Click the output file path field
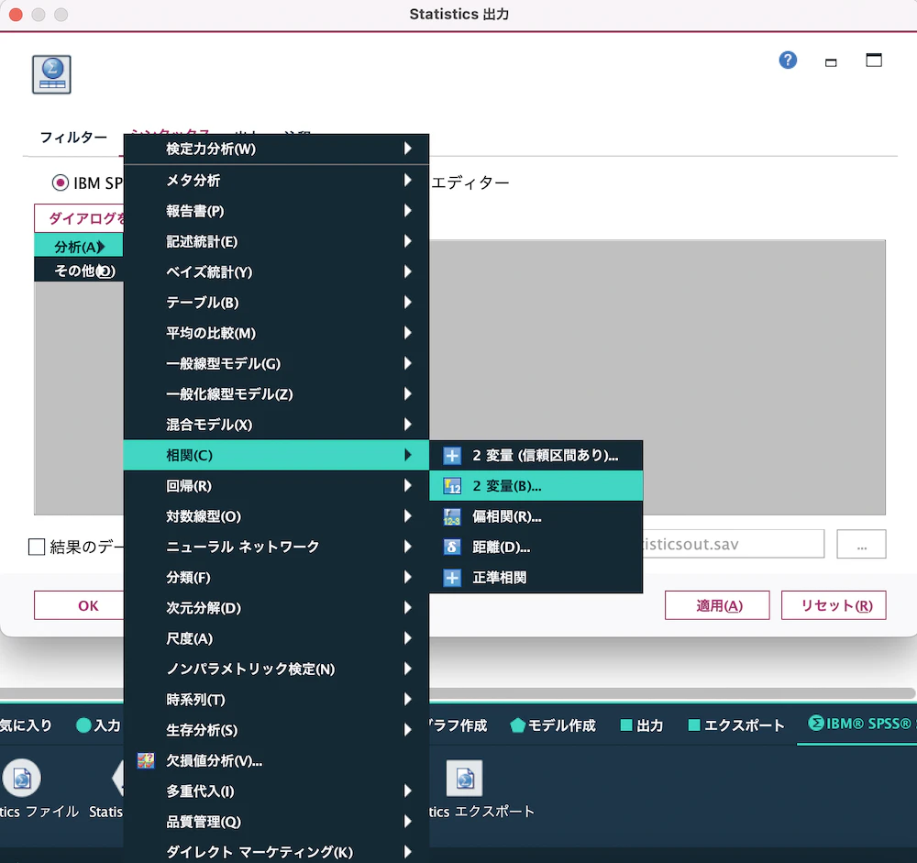 pos(734,544)
